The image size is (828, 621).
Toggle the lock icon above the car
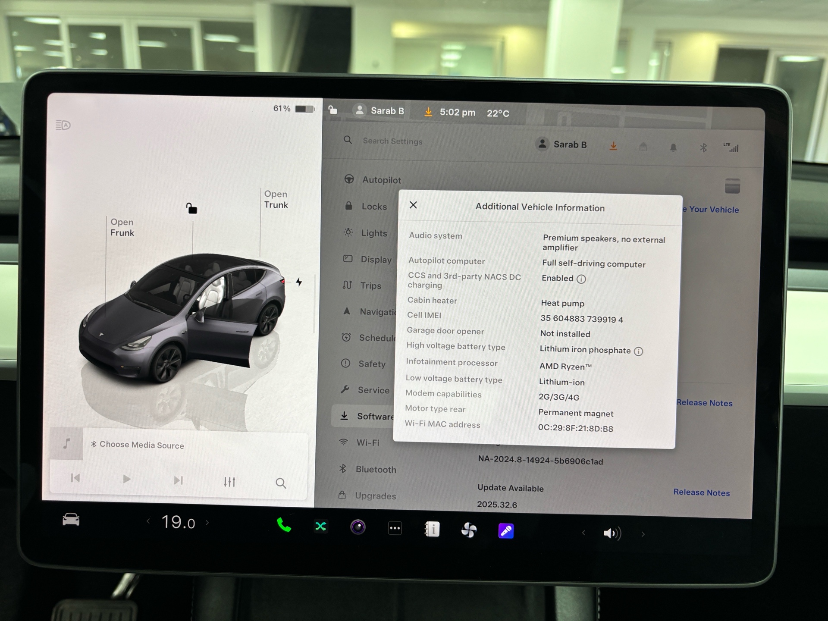click(191, 208)
